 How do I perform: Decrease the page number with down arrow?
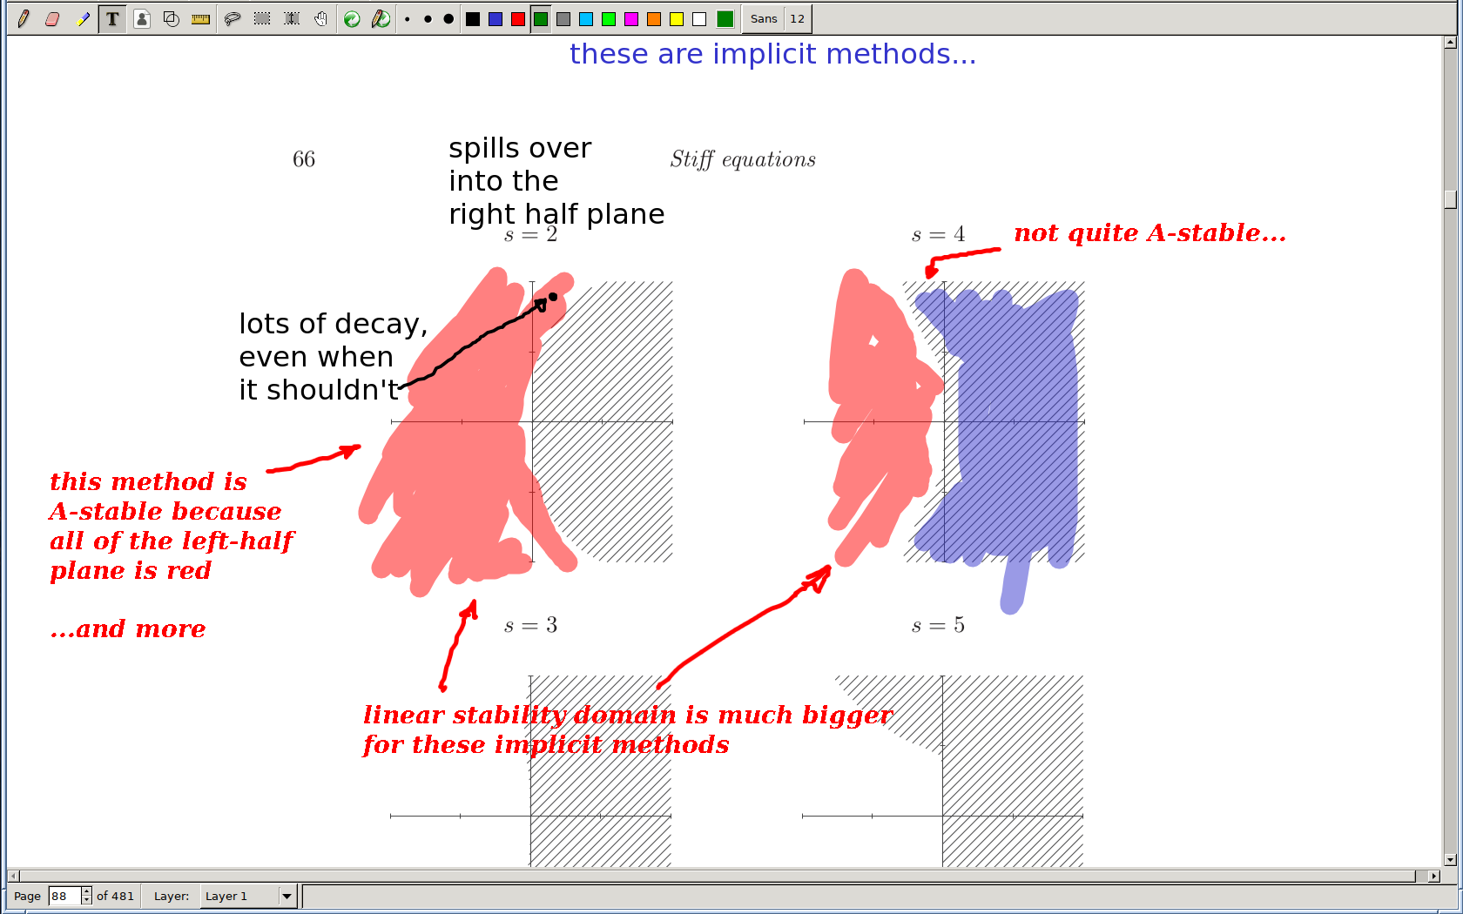(86, 900)
